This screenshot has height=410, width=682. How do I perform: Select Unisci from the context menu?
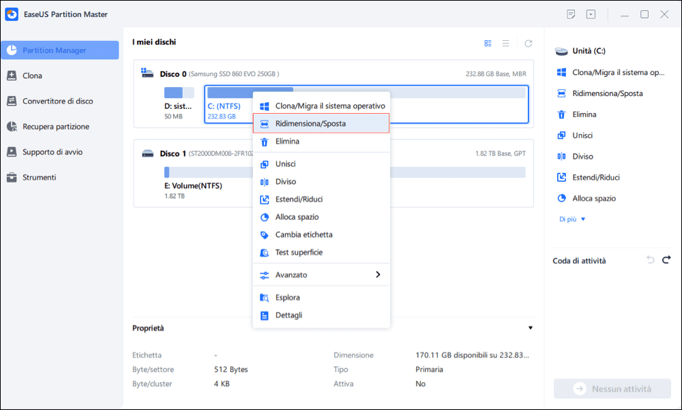(x=321, y=164)
